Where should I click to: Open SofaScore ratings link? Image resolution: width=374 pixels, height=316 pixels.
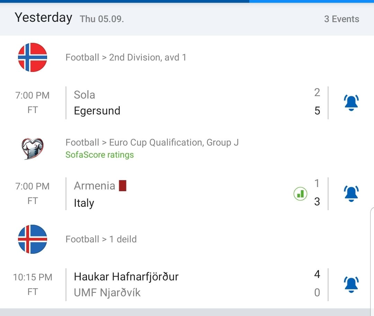click(100, 155)
